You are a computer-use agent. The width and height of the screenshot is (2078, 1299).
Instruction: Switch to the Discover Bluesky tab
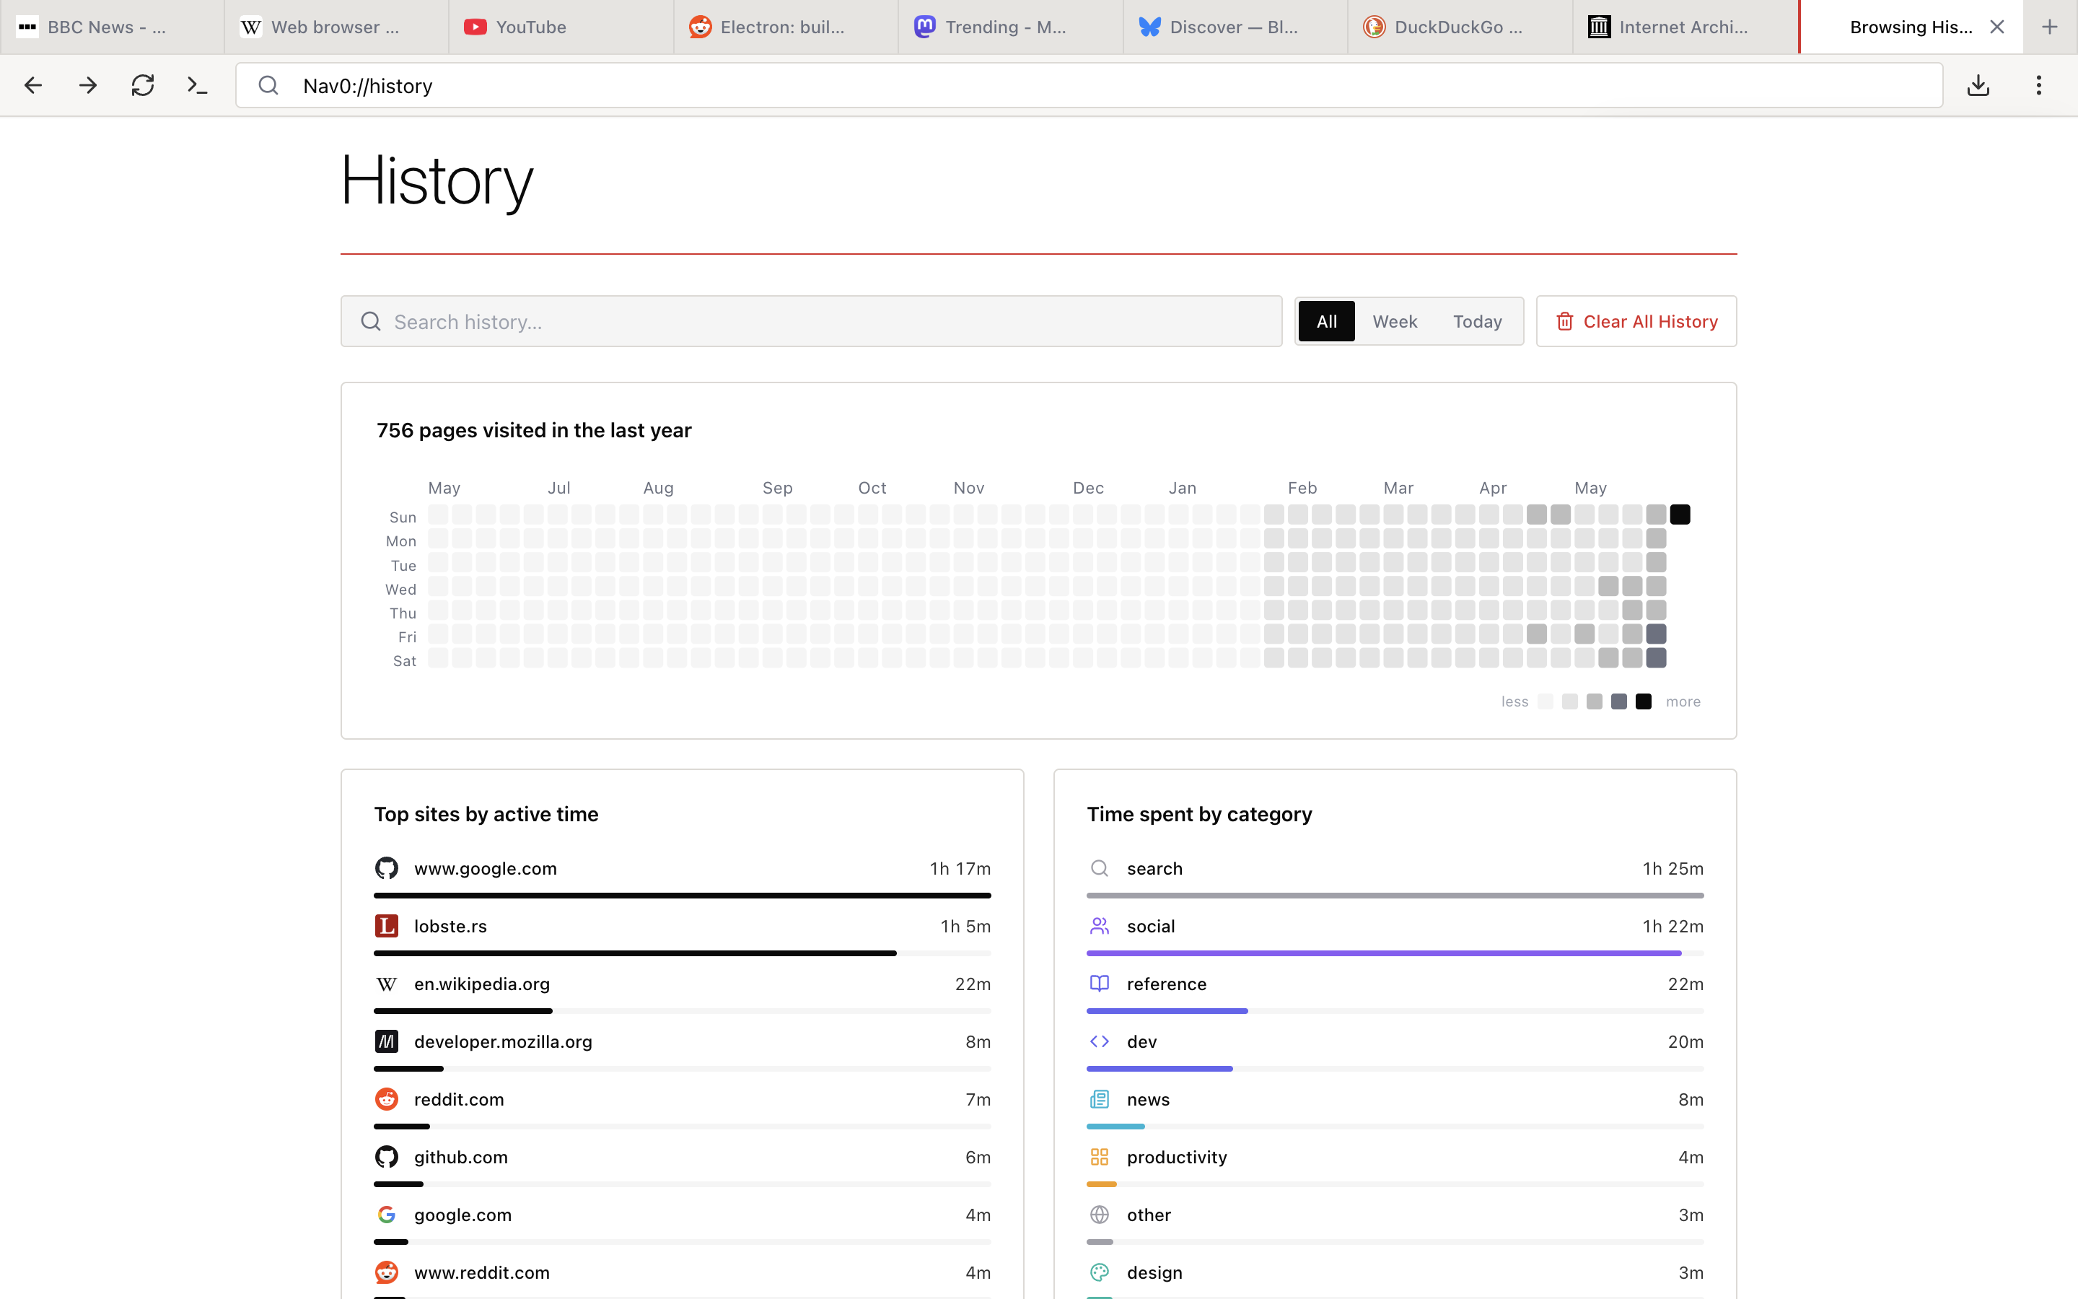coord(1235,27)
